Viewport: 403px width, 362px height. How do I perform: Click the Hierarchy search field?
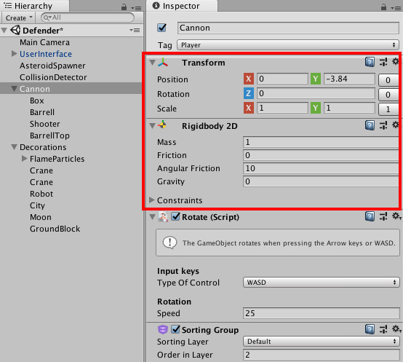pos(87,17)
